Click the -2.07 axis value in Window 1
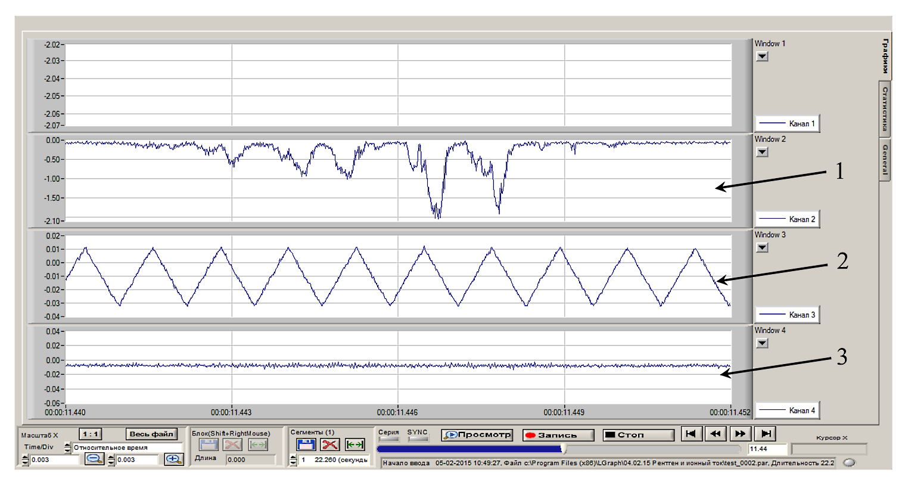 tap(52, 126)
